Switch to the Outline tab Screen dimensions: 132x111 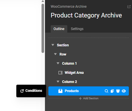59,29
